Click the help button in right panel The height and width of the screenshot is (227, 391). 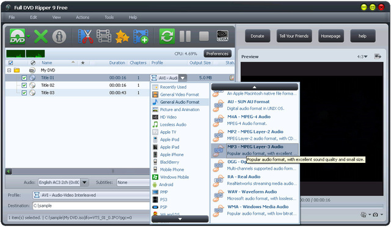click(362, 36)
